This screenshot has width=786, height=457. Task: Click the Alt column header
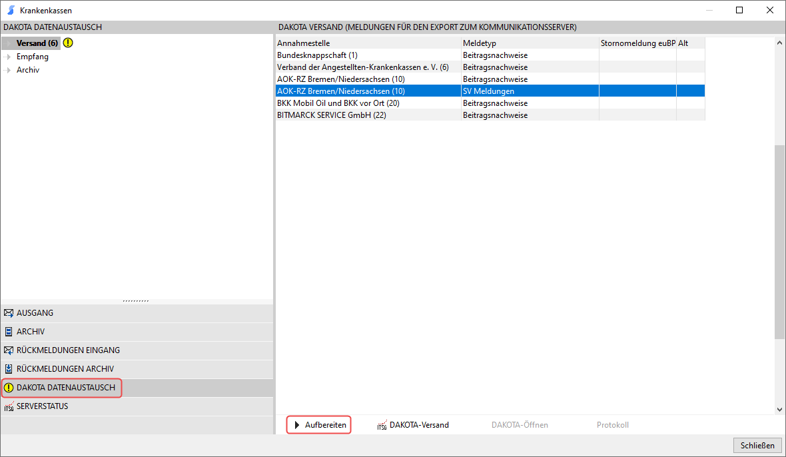[x=691, y=43]
